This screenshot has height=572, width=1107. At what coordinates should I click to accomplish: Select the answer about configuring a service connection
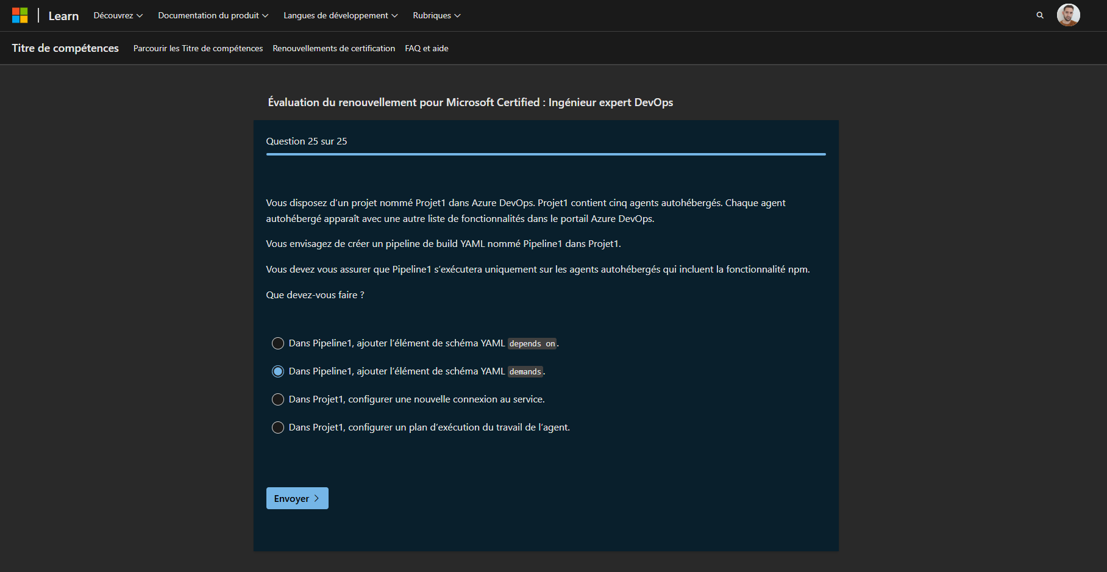coord(278,399)
